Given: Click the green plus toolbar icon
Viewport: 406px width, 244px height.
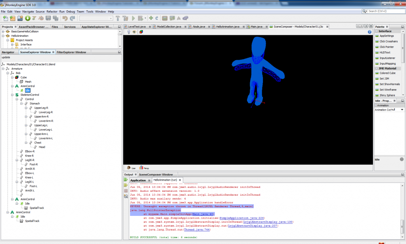Looking at the screenshot, I should coord(151,18).
